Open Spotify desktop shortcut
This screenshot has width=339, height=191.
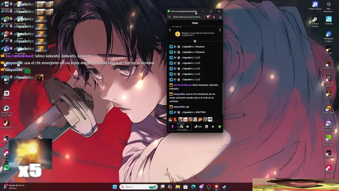(x=7, y=169)
